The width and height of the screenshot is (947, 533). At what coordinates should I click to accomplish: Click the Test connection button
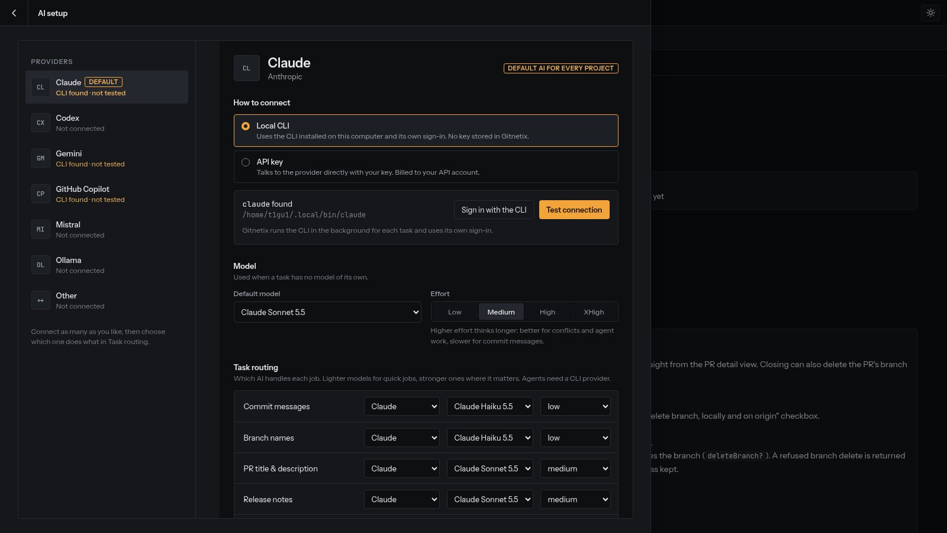(x=574, y=210)
